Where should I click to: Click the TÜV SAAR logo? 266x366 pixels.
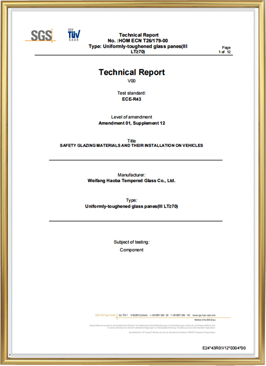[x=74, y=35]
